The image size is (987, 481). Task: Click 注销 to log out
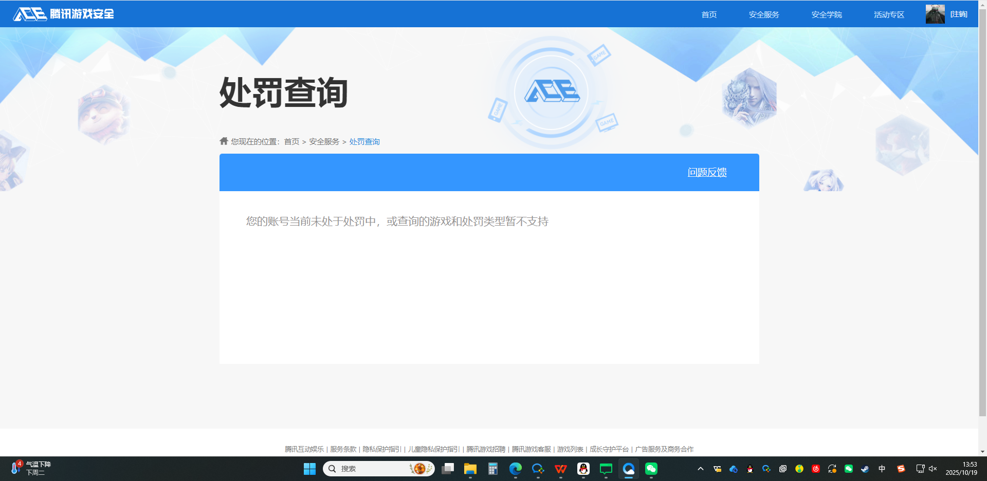958,14
